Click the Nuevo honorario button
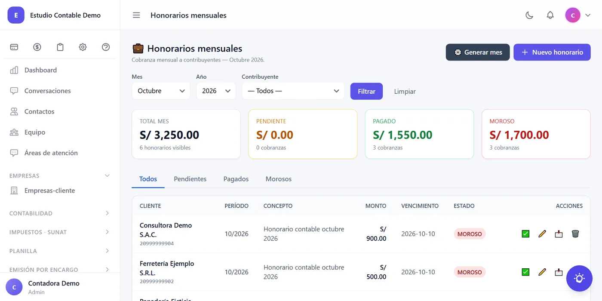This screenshot has width=602, height=301. click(x=552, y=52)
